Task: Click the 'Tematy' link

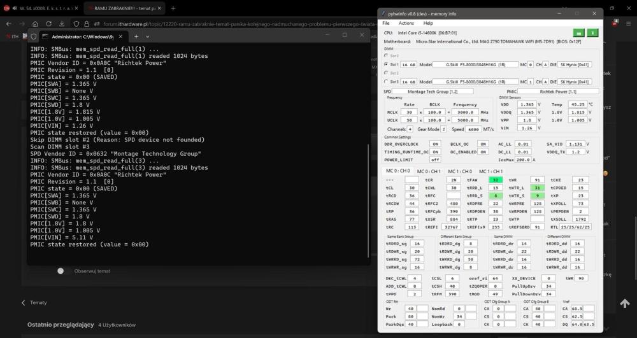Action: (38, 303)
